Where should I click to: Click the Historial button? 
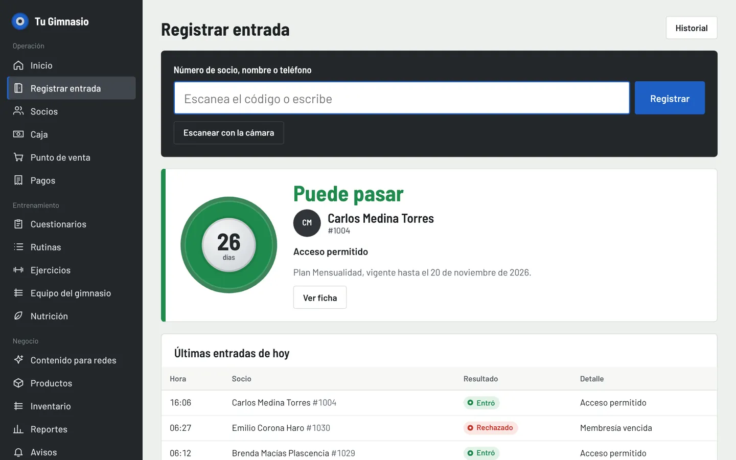(692, 28)
